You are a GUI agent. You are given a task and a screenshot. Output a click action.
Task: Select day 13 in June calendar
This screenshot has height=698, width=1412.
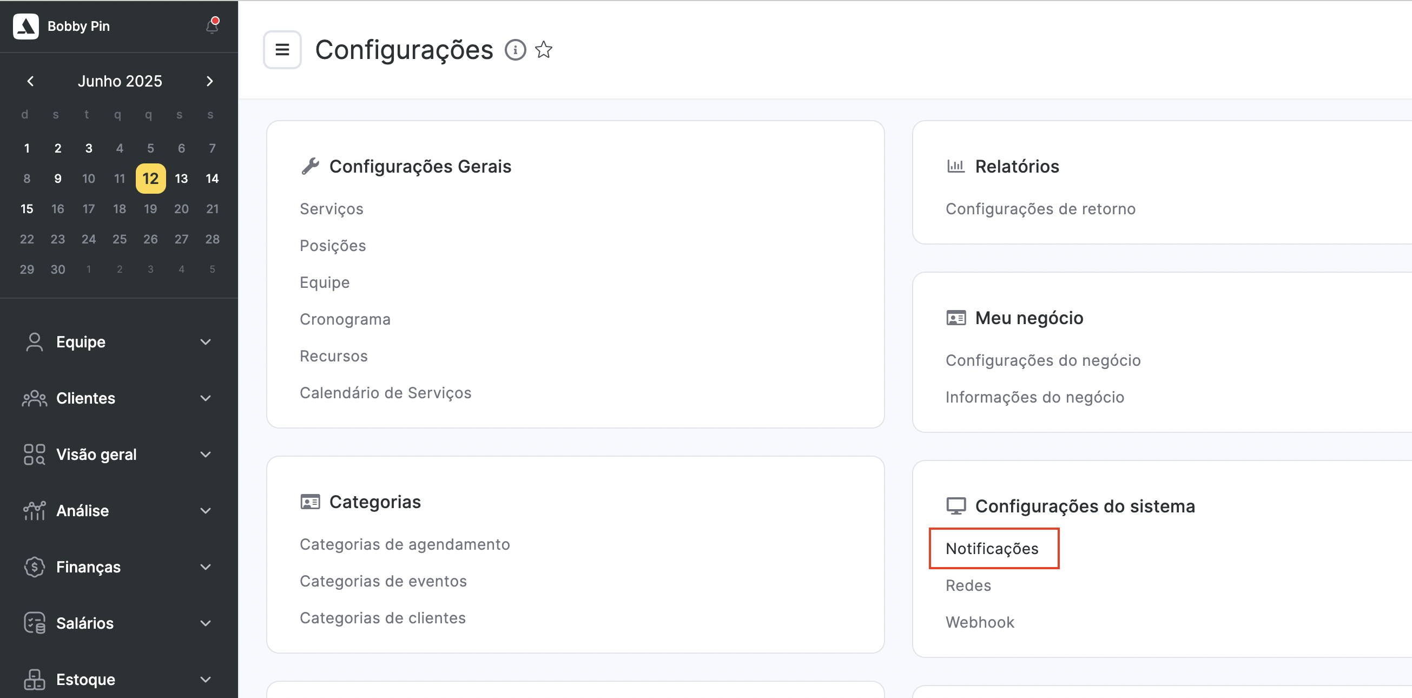(x=181, y=179)
